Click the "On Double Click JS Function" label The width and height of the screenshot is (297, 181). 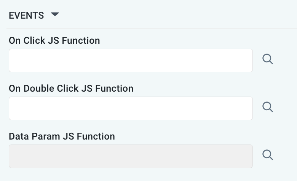71,88
